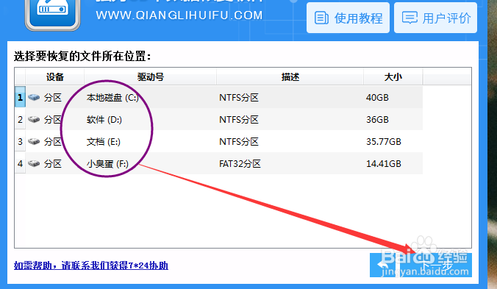Click the chat bubble icon in 用户评价

tap(410, 18)
